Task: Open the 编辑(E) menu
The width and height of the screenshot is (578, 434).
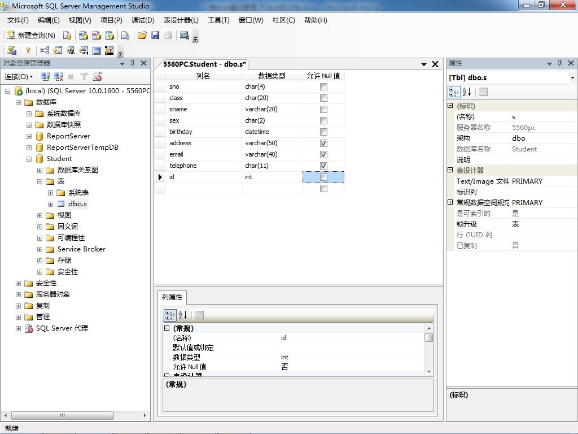Action: point(49,20)
